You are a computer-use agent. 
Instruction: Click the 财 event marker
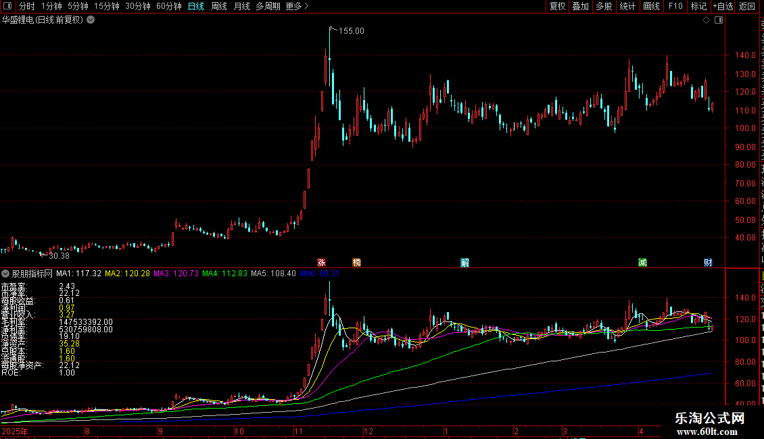[708, 263]
